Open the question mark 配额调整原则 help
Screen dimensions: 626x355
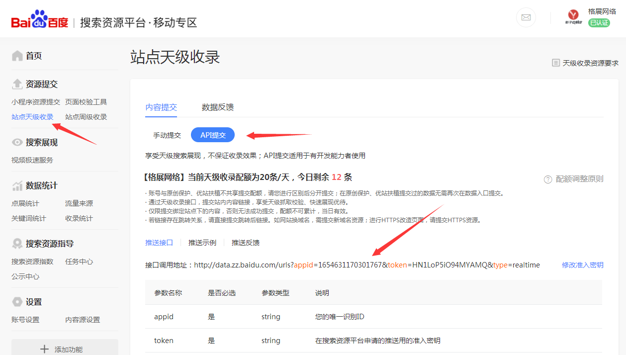click(x=548, y=179)
